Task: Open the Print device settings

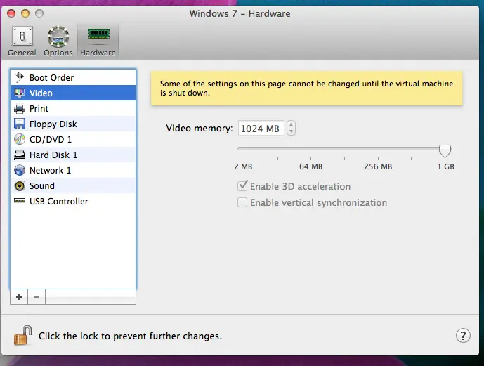Action: point(39,108)
